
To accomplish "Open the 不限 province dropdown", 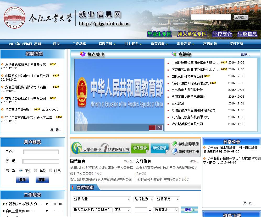I will tap(122, 210).
